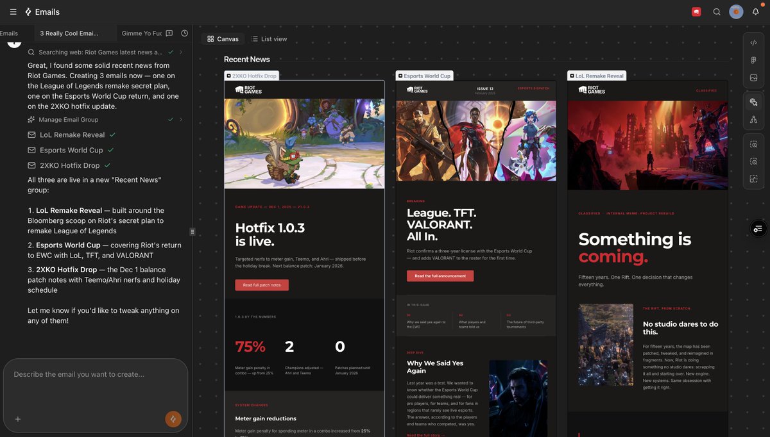Click the Read the full story link
This screenshot has height=437, width=770.
425,435
